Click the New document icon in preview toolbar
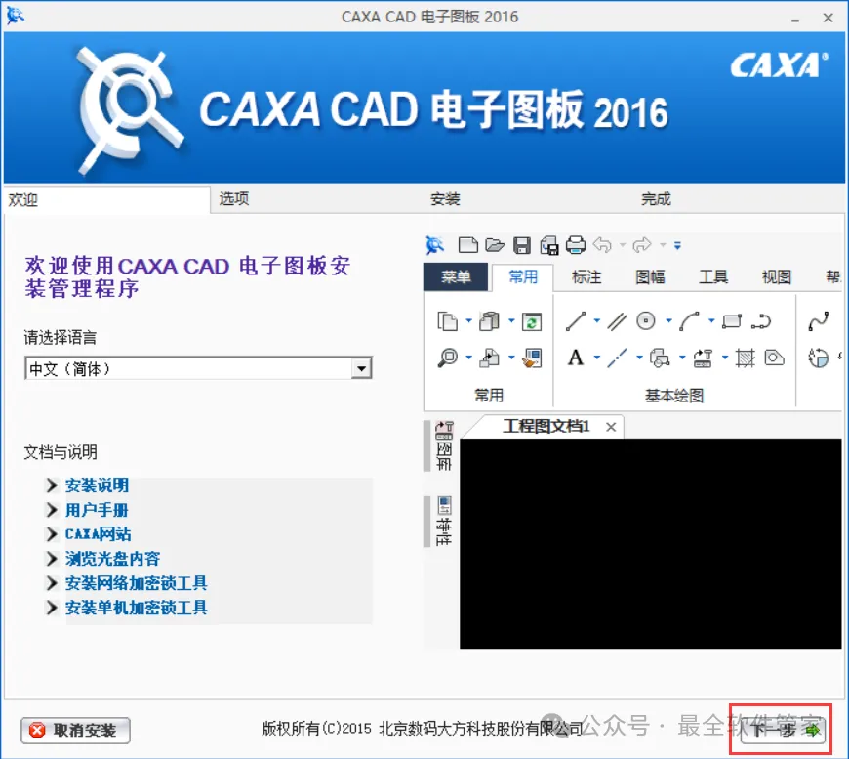Screen dimensions: 849x759 point(467,245)
